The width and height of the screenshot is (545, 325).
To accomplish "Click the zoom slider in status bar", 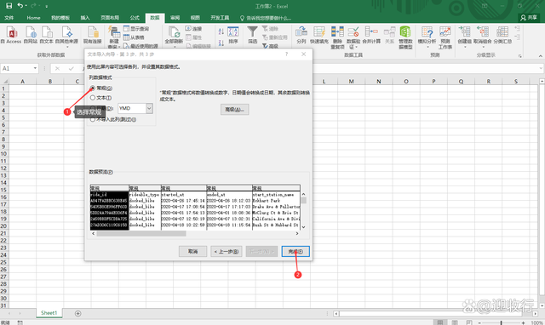I will [x=502, y=322].
